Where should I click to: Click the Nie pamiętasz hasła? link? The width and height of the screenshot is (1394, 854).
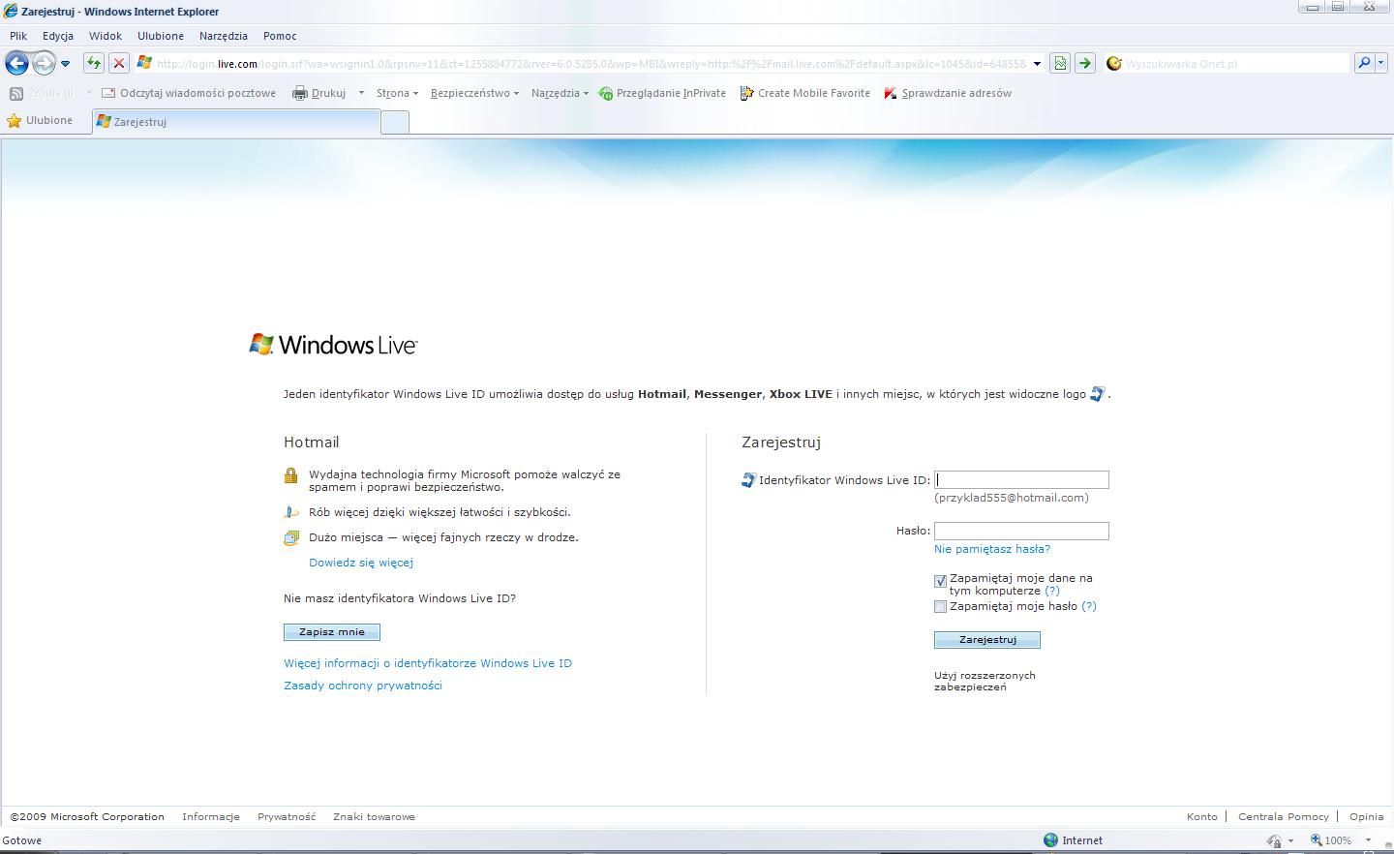[992, 549]
